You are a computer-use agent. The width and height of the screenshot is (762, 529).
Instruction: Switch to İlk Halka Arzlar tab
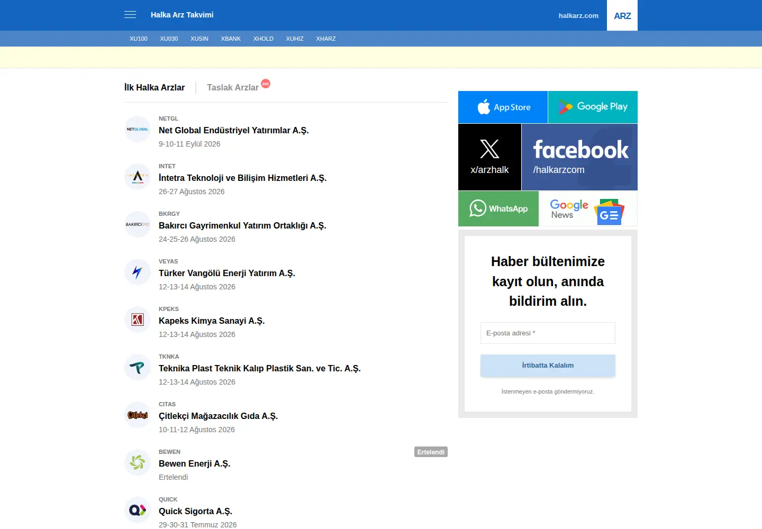click(x=155, y=87)
